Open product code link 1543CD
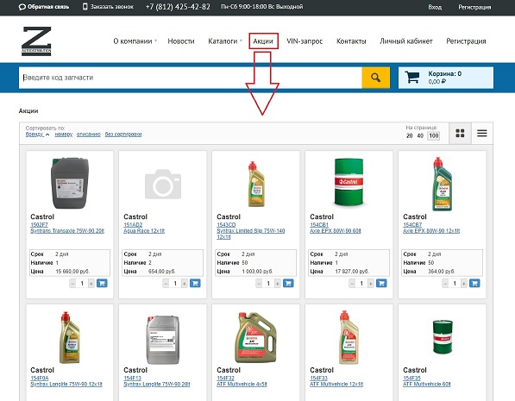The image size is (515, 401). (x=226, y=224)
